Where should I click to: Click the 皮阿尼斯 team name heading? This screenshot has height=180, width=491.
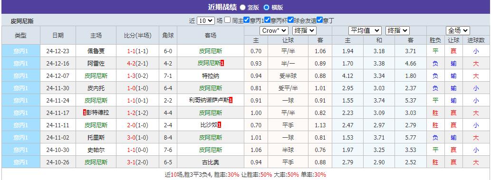tap(22, 21)
